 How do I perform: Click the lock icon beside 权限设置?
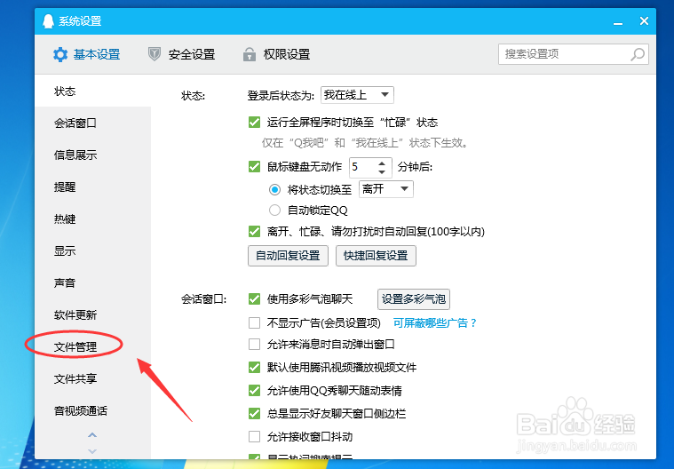pos(250,54)
